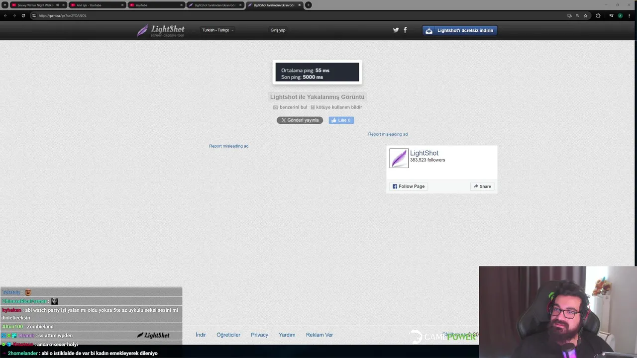Click the LightShot header logo

point(161,30)
